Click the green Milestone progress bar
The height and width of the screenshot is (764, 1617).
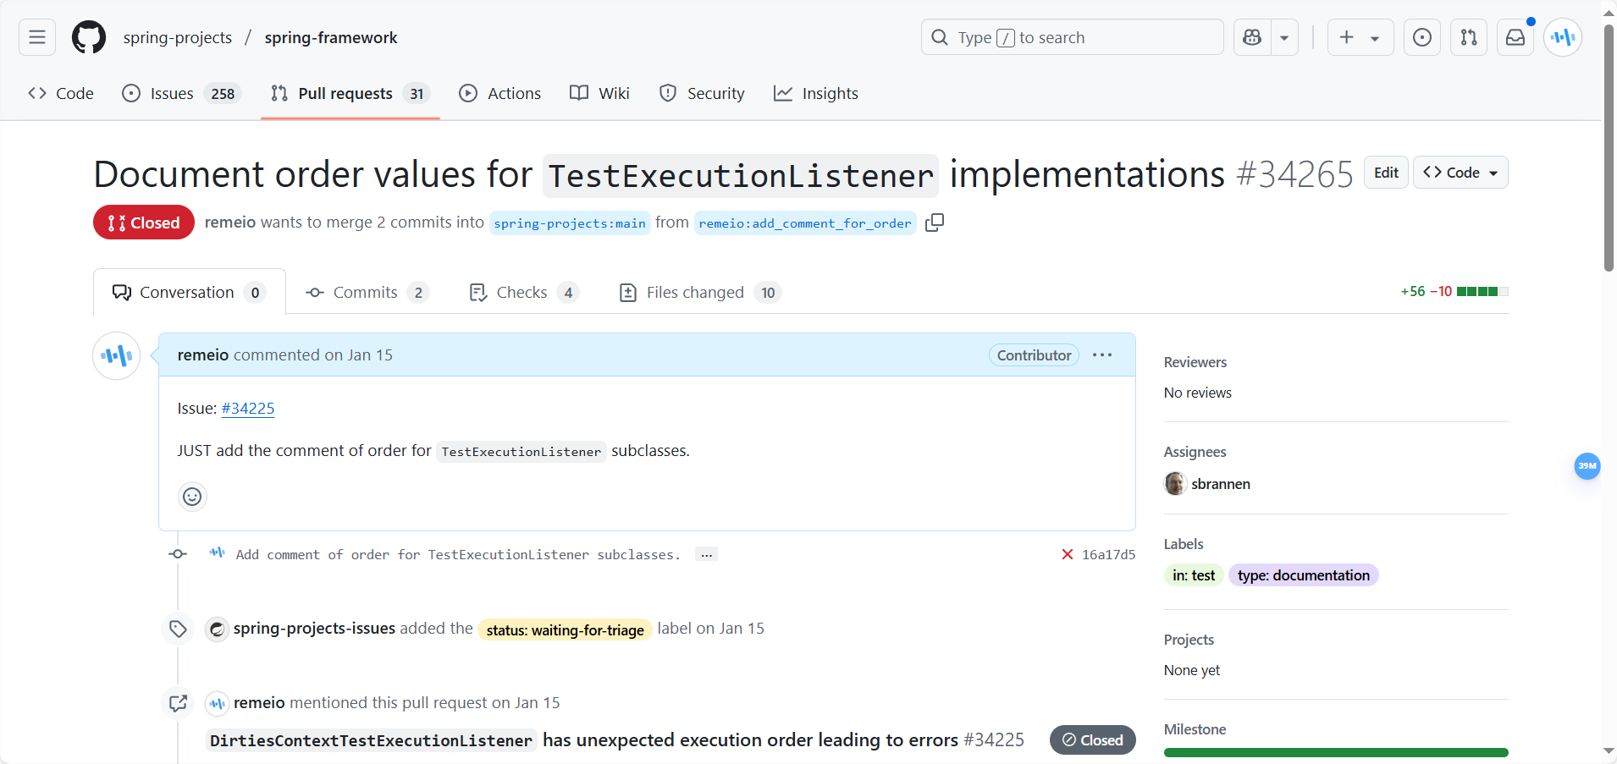click(x=1335, y=752)
